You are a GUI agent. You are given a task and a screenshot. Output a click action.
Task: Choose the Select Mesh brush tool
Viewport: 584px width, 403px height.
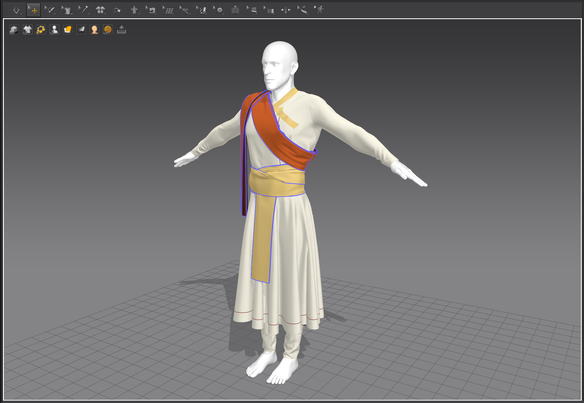[x=50, y=10]
